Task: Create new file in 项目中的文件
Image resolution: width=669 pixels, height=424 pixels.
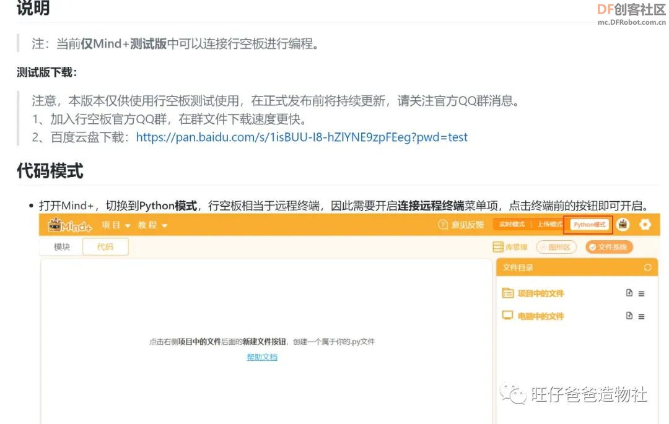Action: (x=629, y=293)
